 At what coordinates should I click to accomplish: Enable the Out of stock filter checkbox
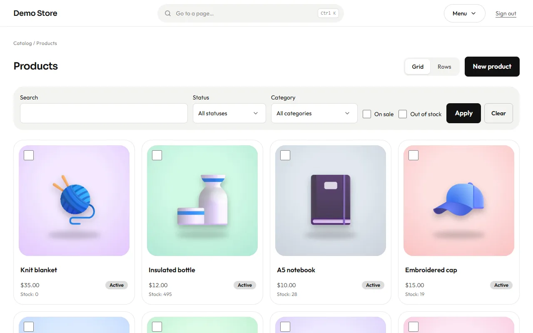click(x=403, y=114)
